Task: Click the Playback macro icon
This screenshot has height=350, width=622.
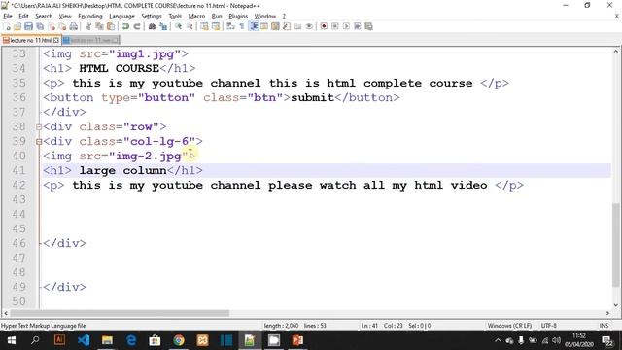Action: [x=346, y=26]
